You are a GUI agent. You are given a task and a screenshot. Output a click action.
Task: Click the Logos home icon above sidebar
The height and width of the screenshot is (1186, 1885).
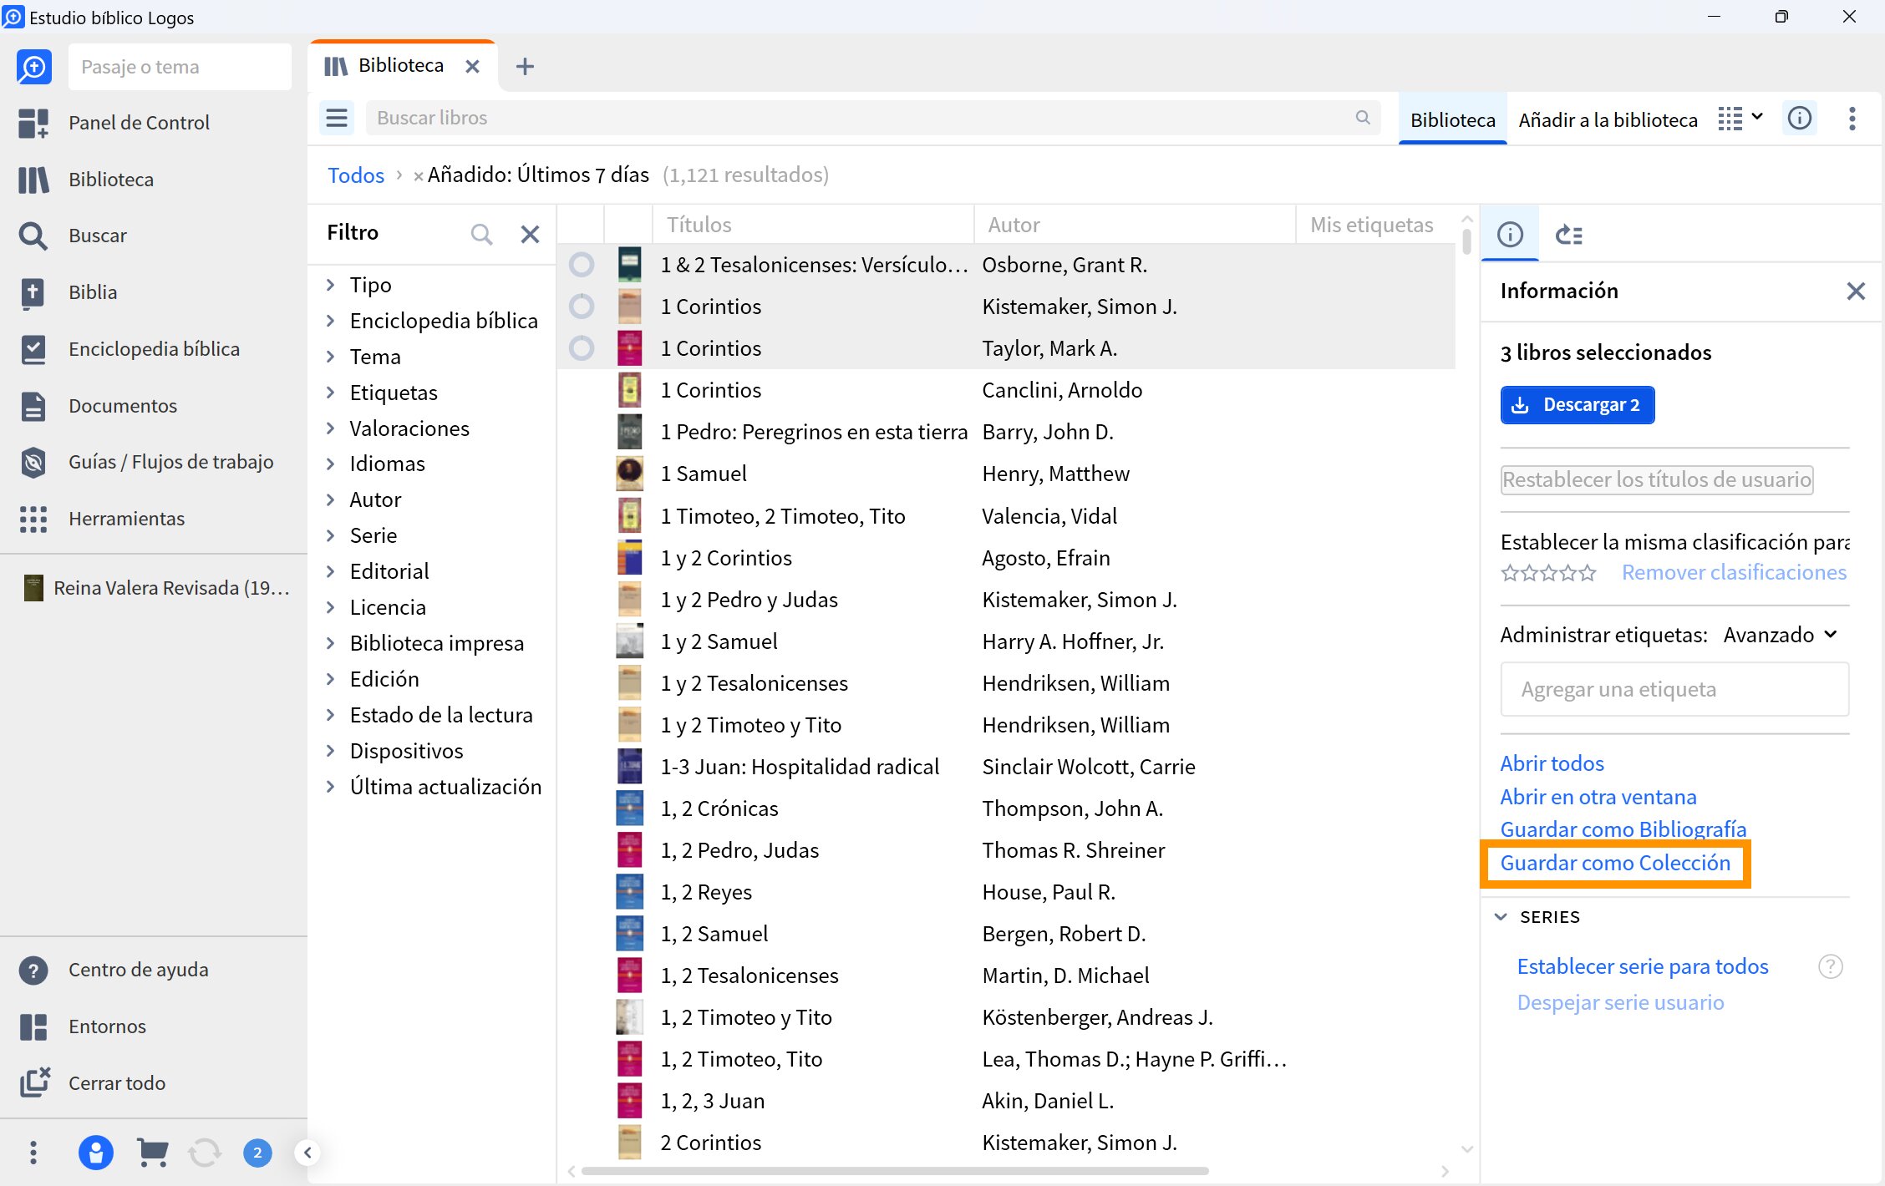coord(34,67)
